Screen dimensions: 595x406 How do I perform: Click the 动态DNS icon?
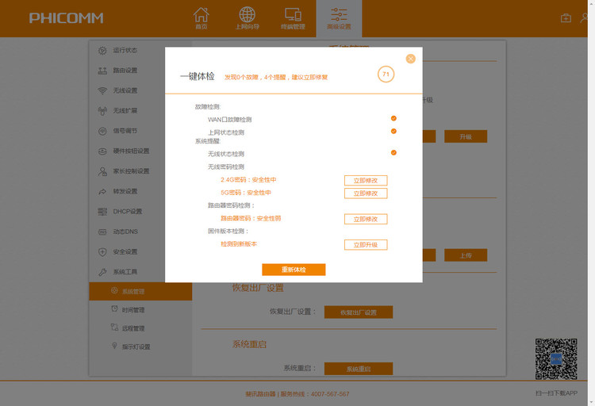102,232
